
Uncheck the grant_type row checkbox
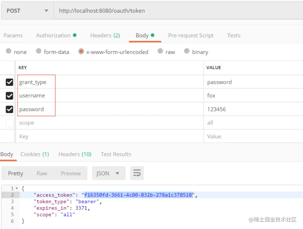10,82
